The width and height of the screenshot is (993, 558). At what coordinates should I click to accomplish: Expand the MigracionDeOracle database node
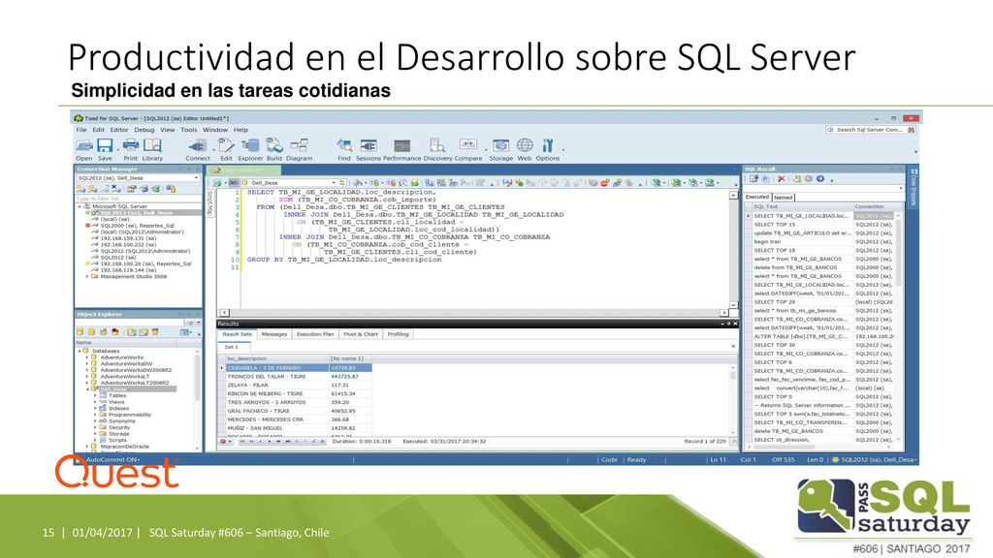pyautogui.click(x=87, y=447)
